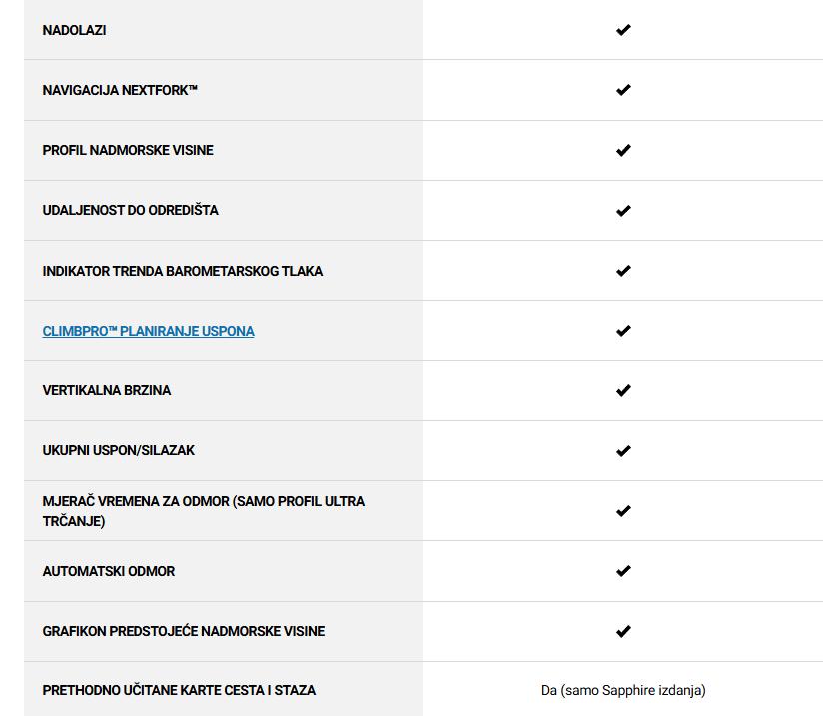Image resolution: width=836 pixels, height=716 pixels.
Task: Click the Automatski odmor row label
Action: click(109, 571)
